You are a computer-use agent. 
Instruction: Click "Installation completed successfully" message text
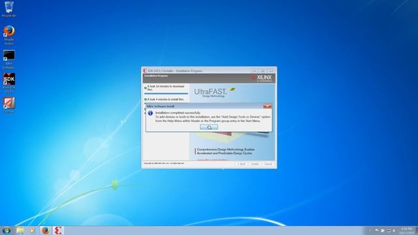(x=178, y=113)
